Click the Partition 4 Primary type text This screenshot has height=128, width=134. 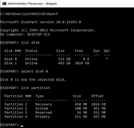tap(43, 117)
